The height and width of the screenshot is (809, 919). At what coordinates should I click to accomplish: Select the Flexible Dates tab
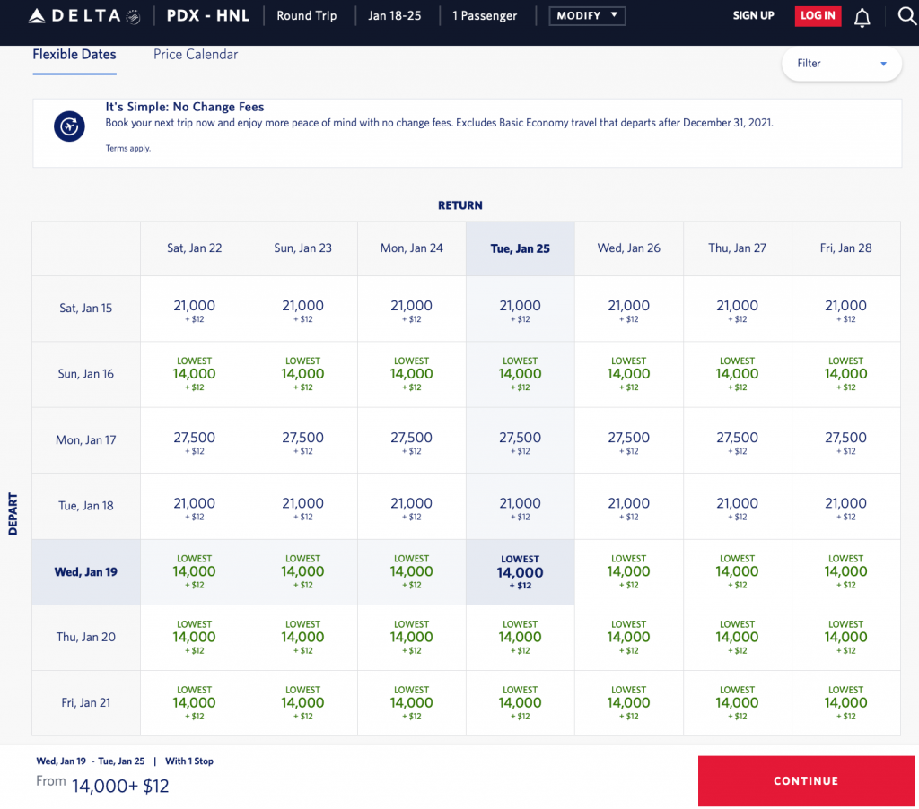coord(74,55)
